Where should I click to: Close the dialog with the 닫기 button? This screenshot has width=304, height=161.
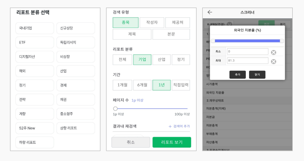[x=257, y=75]
